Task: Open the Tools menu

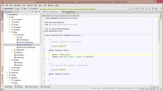Action: point(40,5)
